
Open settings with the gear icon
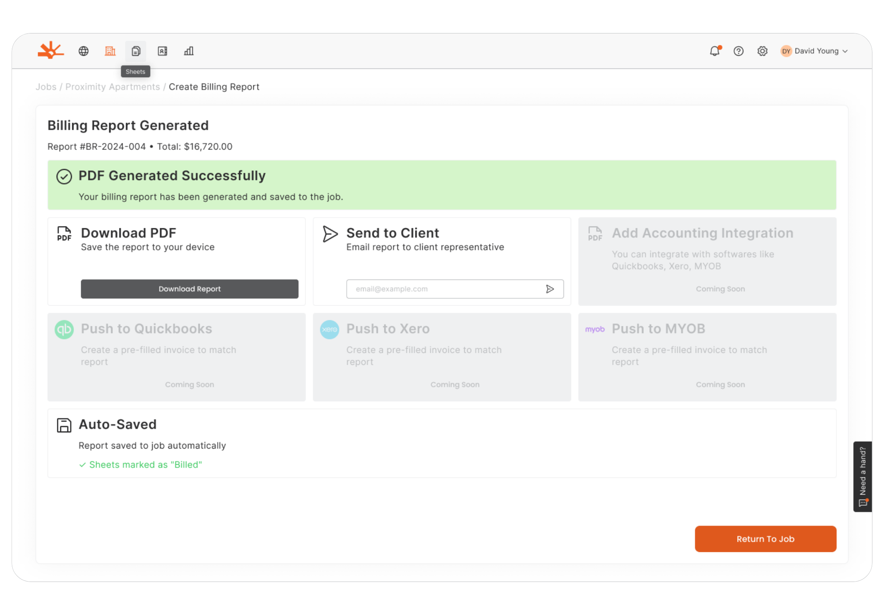pyautogui.click(x=762, y=51)
